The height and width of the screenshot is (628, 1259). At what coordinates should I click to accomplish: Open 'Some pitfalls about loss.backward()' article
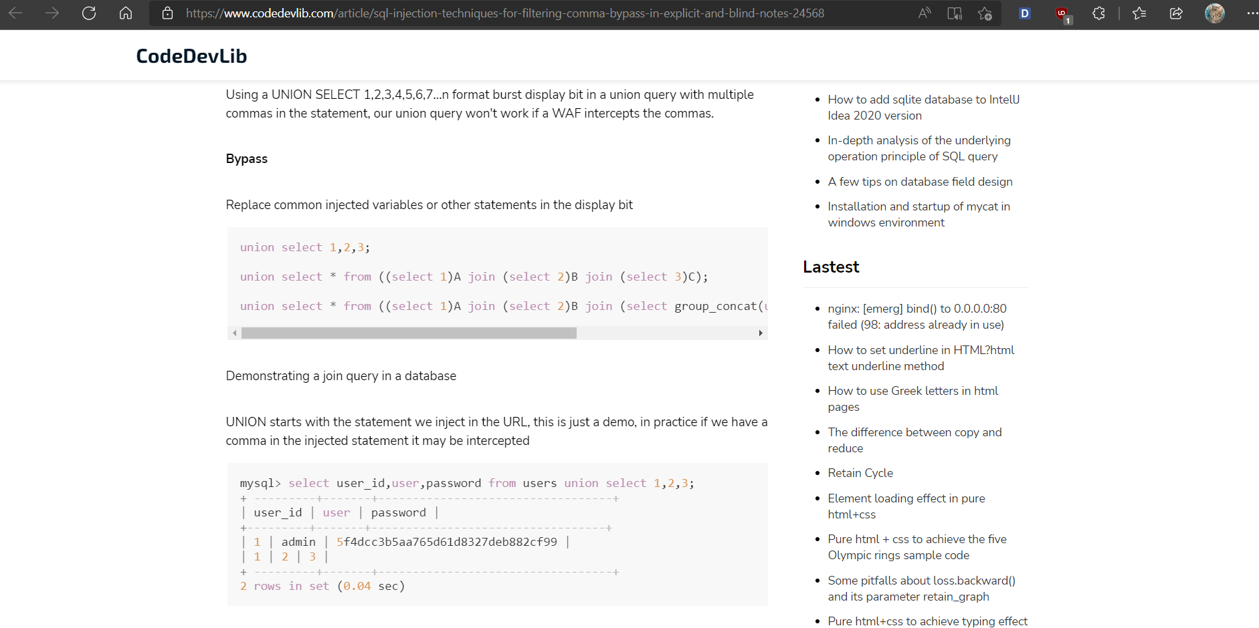pos(921,589)
